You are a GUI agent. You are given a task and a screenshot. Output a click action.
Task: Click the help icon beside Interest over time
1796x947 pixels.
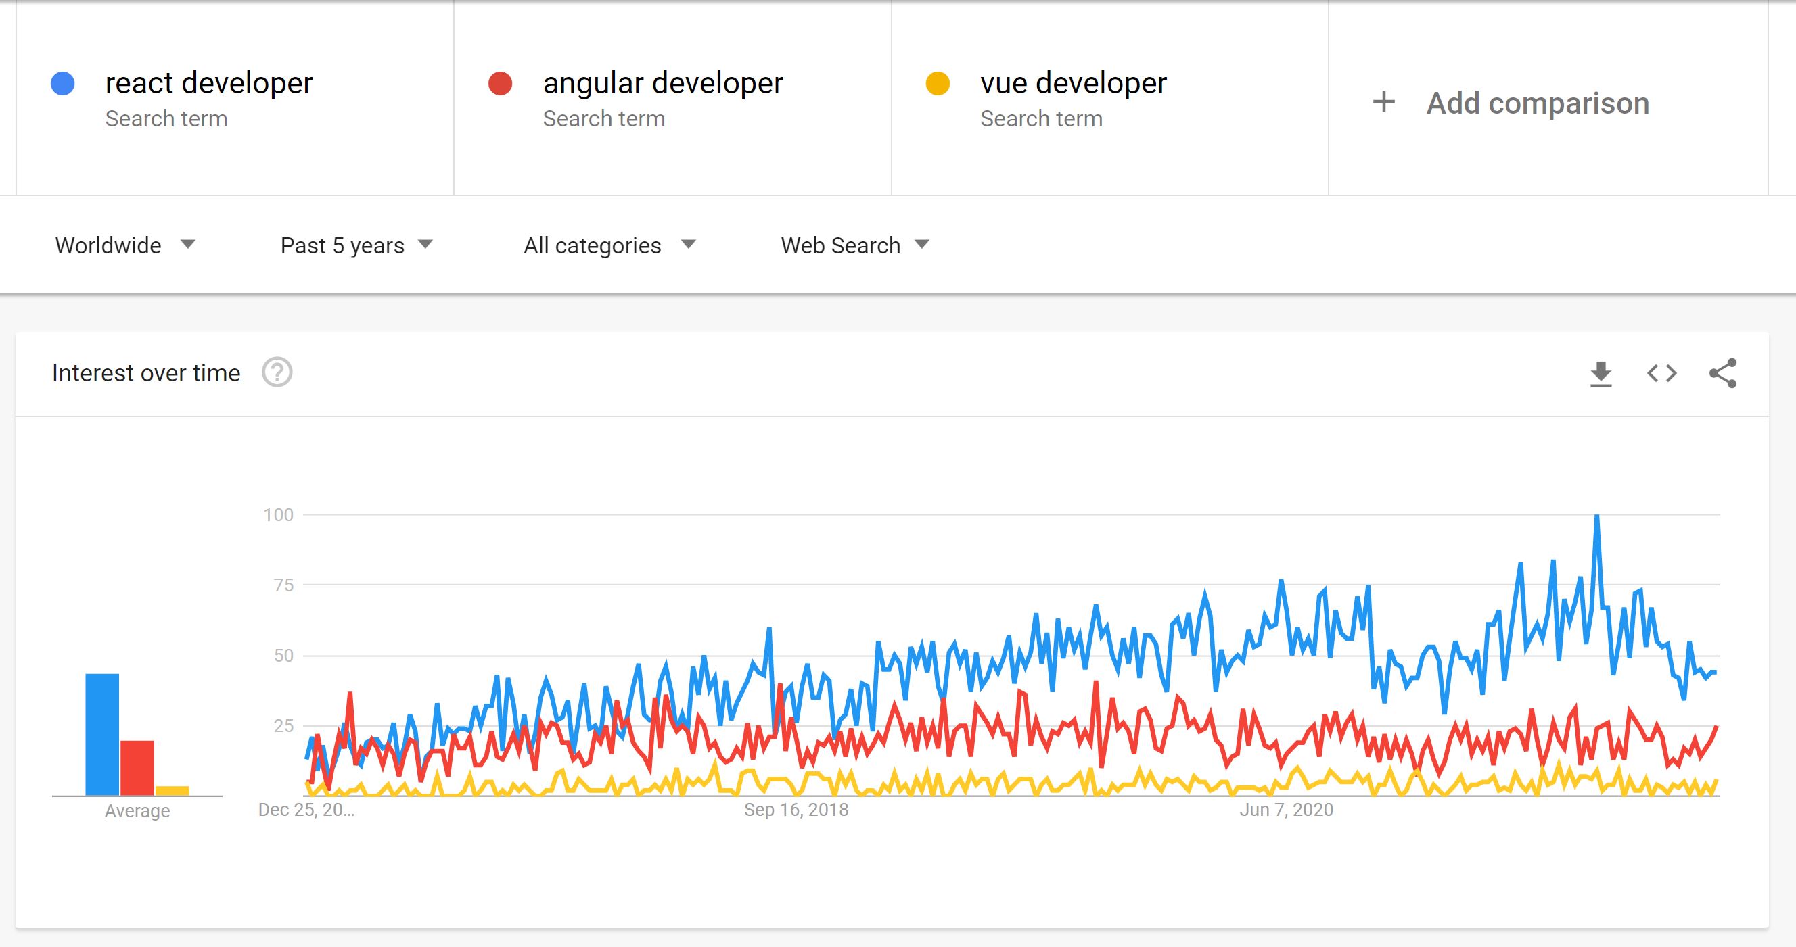[277, 372]
